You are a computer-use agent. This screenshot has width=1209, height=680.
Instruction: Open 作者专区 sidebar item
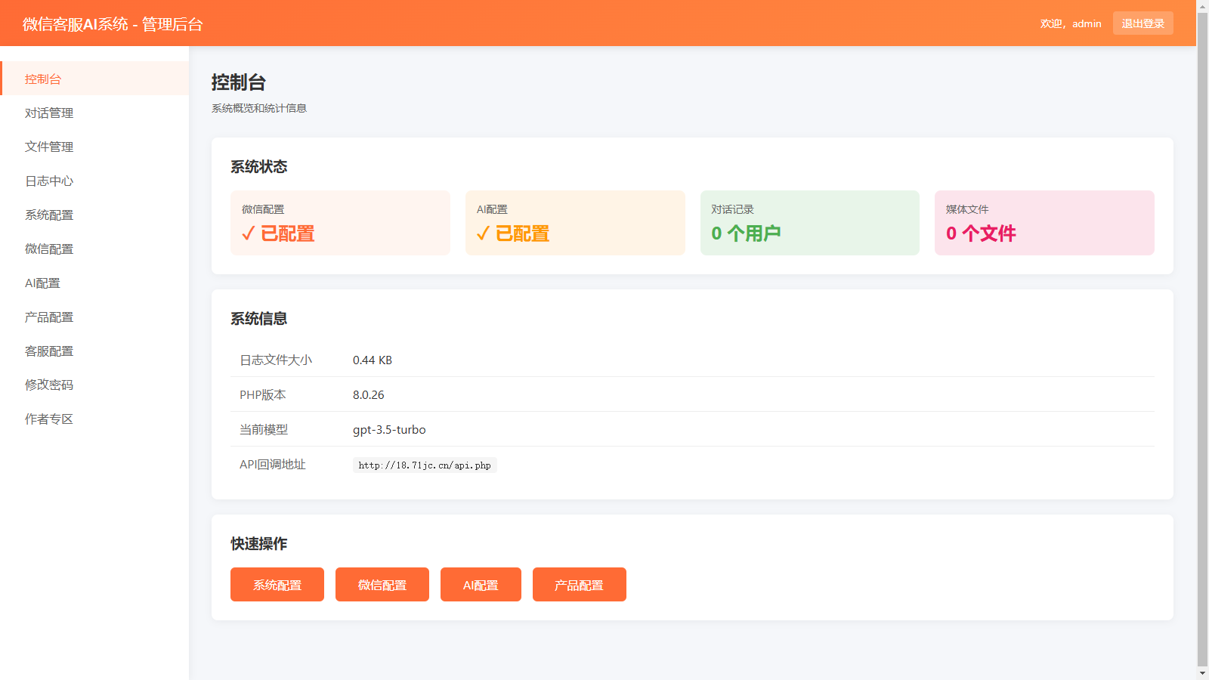coord(49,419)
